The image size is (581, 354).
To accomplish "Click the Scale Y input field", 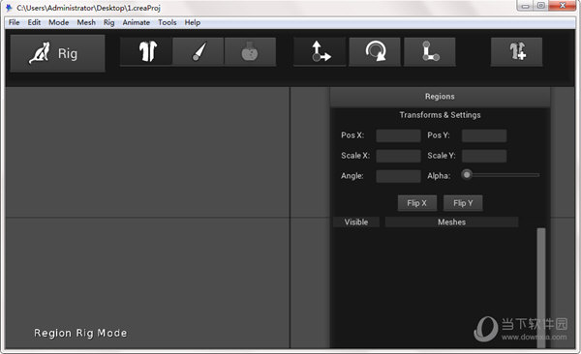I will click(x=484, y=156).
